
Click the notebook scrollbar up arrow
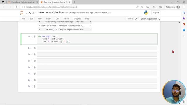[179, 22]
